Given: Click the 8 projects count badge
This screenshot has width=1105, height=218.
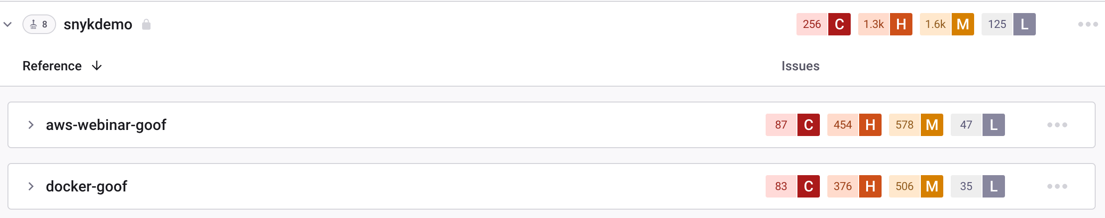Looking at the screenshot, I should [x=39, y=24].
